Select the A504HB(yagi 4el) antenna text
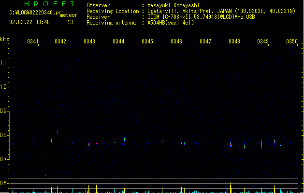 tap(171, 23)
